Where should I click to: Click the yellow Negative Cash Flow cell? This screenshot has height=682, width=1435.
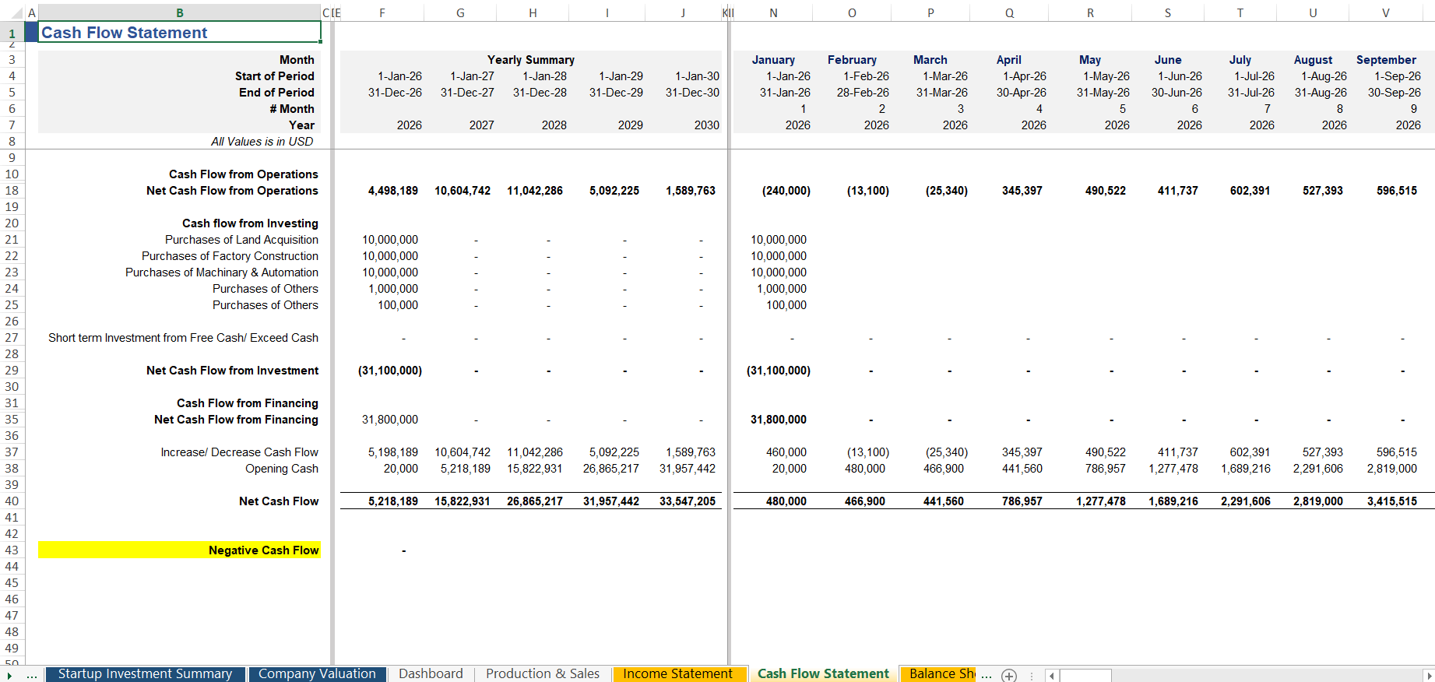(179, 550)
